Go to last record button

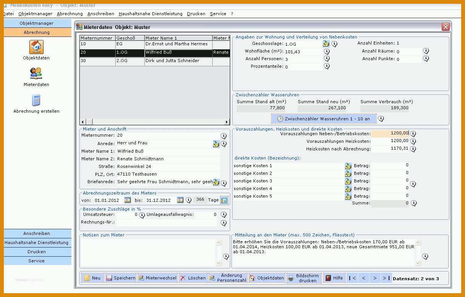pyautogui.click(x=386, y=278)
